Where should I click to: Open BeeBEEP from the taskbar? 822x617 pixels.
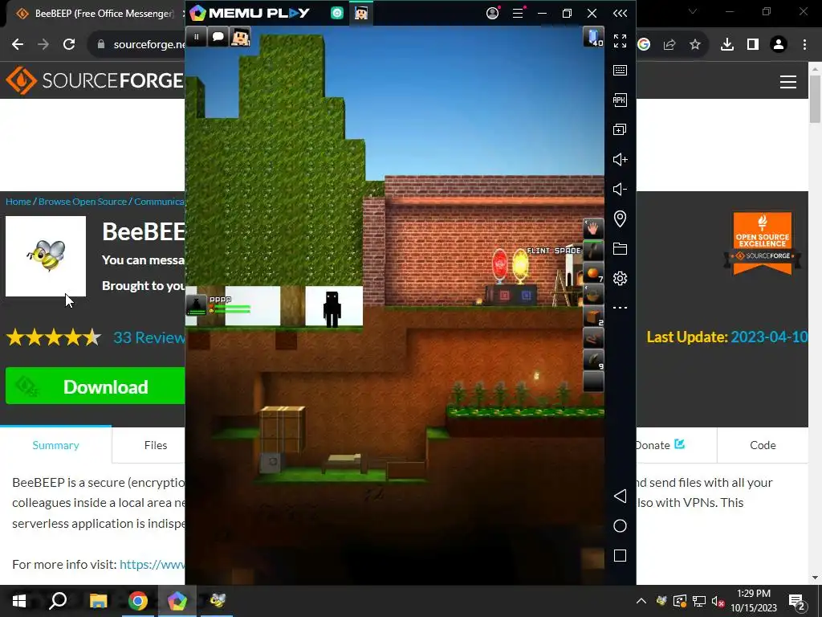click(217, 601)
